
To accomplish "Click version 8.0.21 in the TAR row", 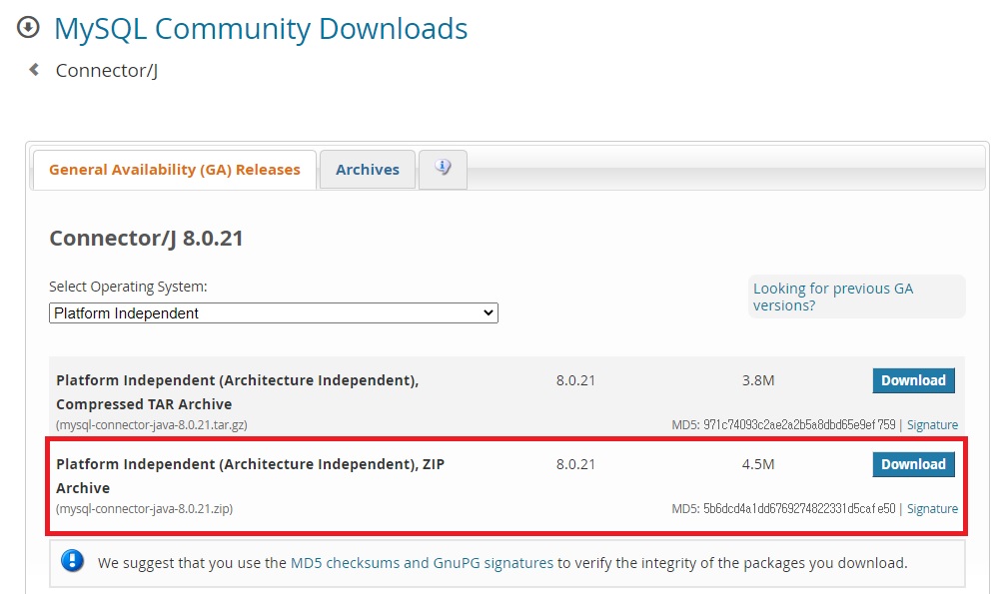I will pos(575,380).
